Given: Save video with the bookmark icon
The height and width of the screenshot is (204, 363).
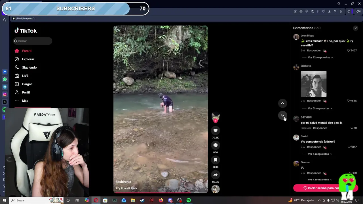Looking at the screenshot, I should pos(216,160).
